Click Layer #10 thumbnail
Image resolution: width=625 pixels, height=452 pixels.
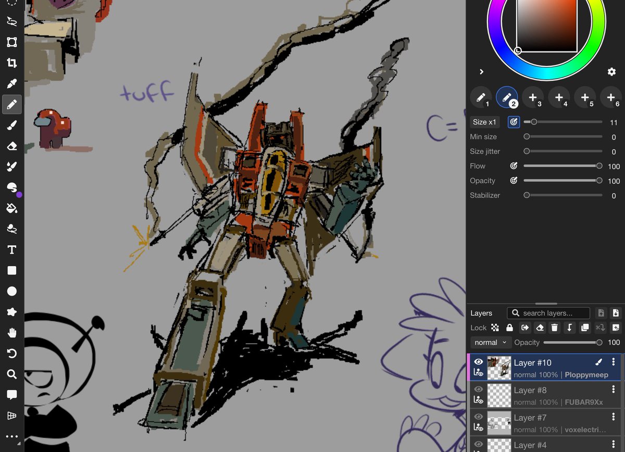coord(498,368)
